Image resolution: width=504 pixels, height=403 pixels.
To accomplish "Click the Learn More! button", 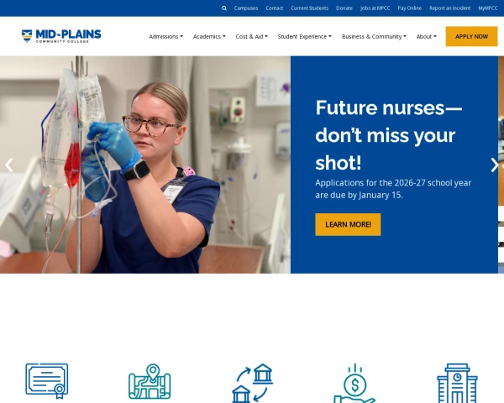I will tap(348, 224).
